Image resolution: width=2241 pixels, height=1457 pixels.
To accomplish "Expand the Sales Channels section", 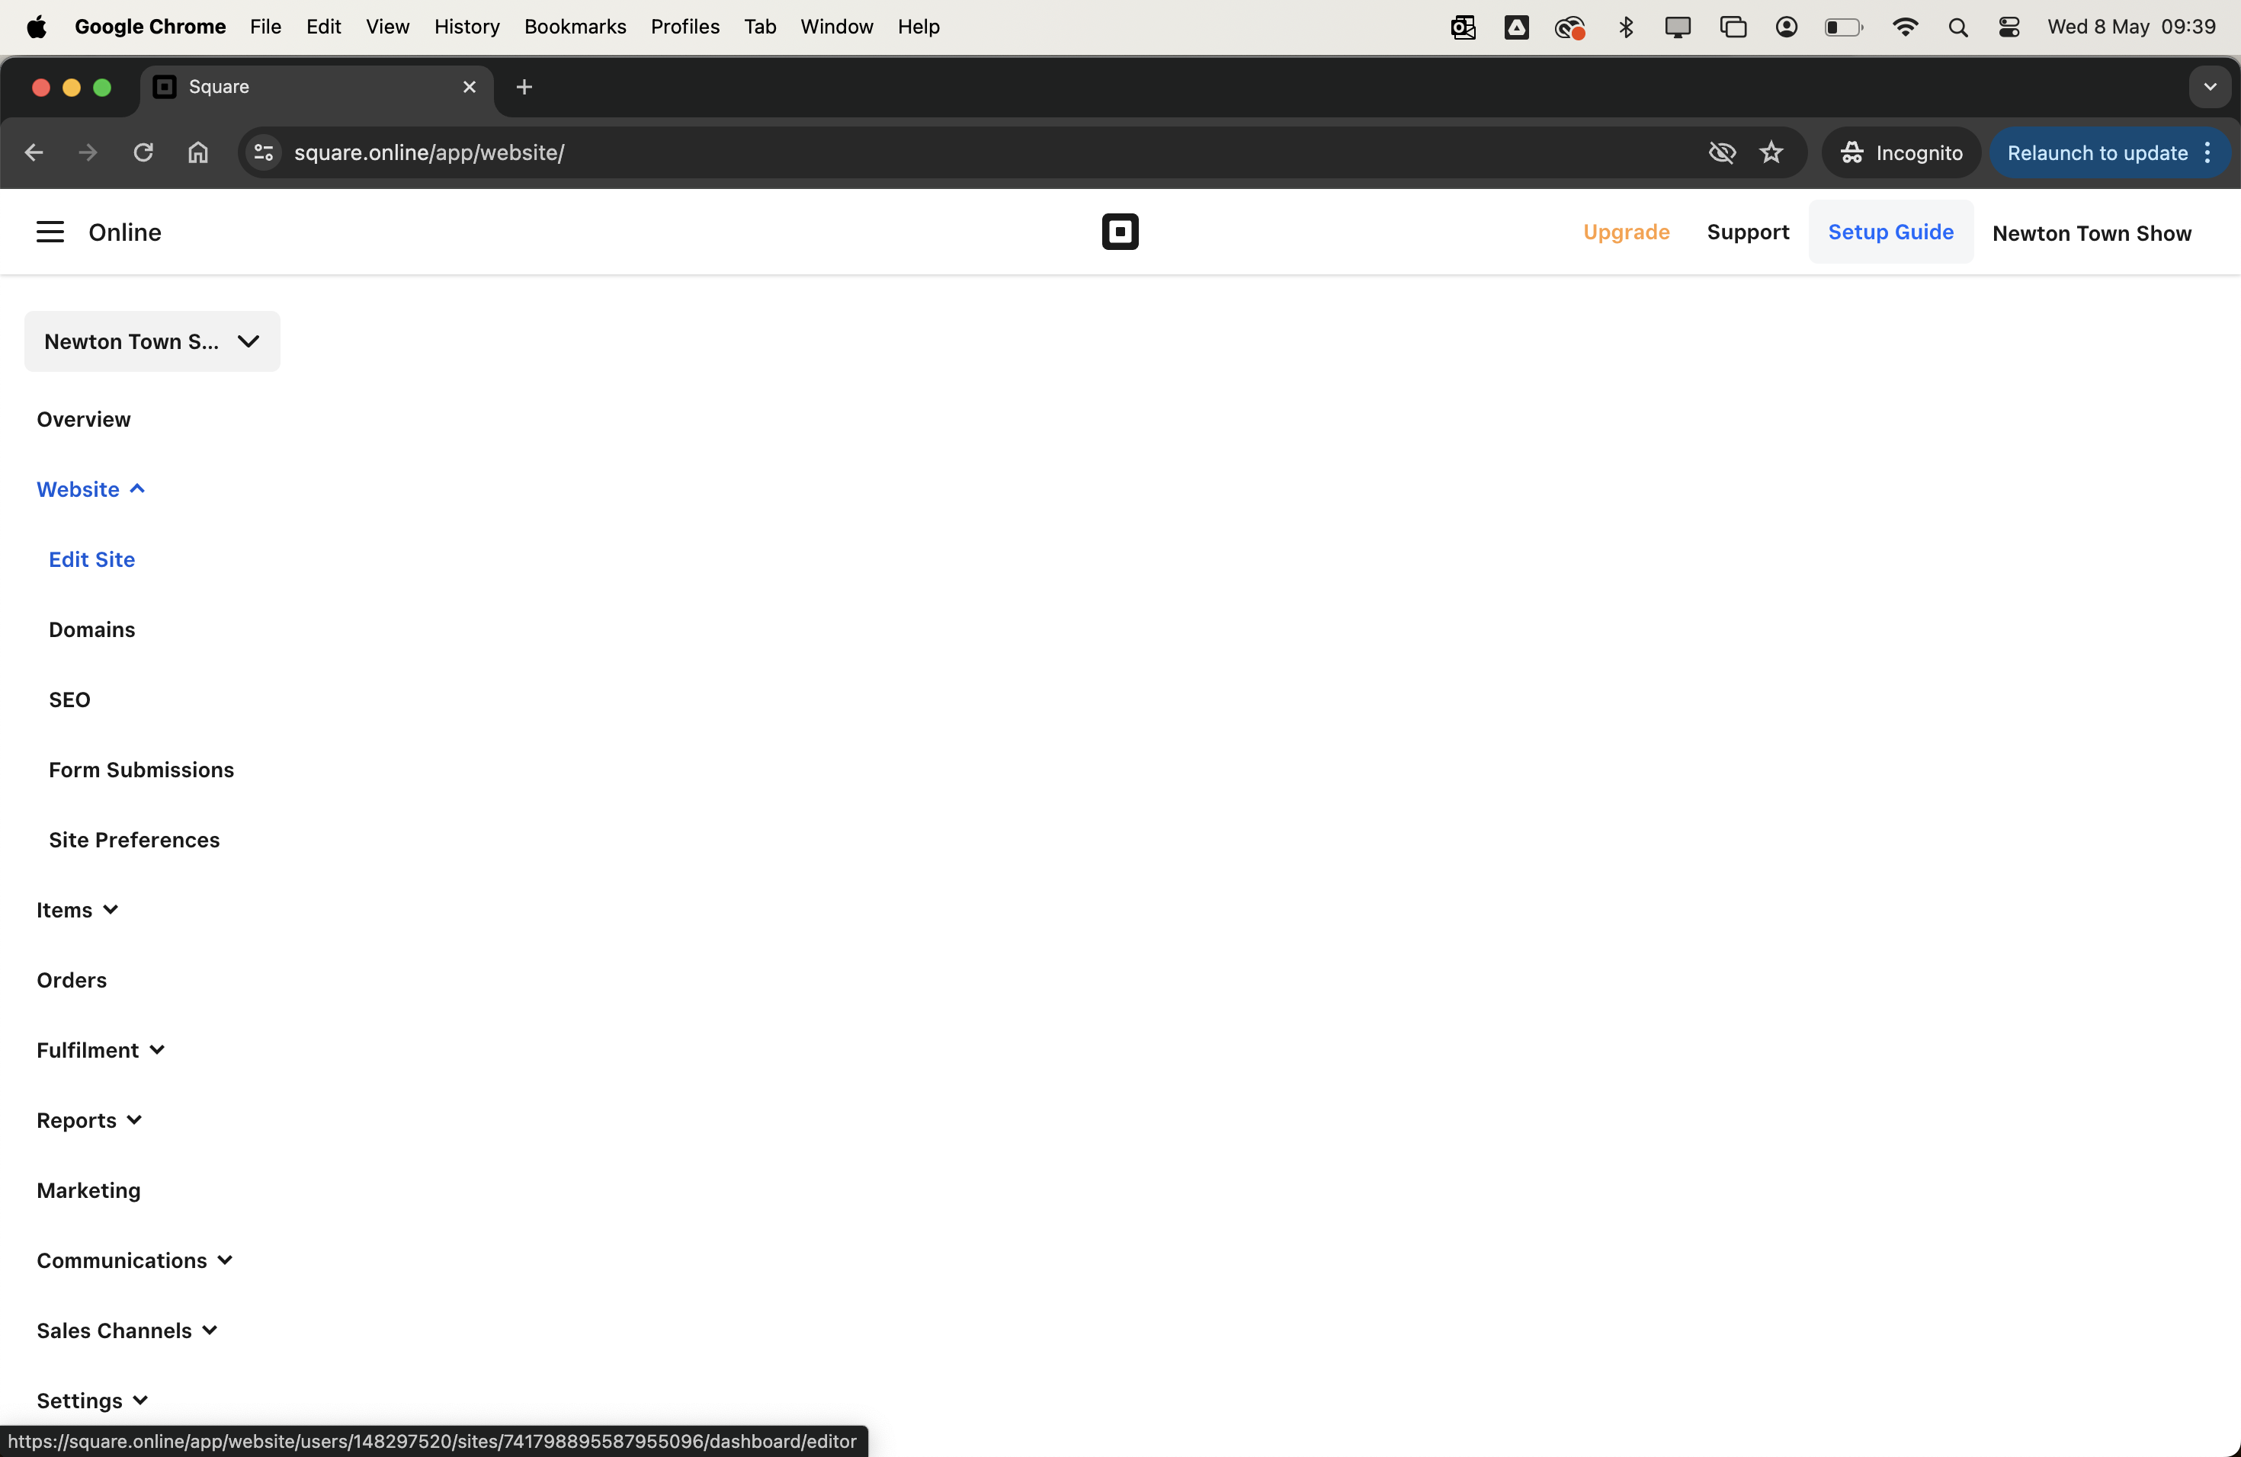I will click(x=127, y=1331).
